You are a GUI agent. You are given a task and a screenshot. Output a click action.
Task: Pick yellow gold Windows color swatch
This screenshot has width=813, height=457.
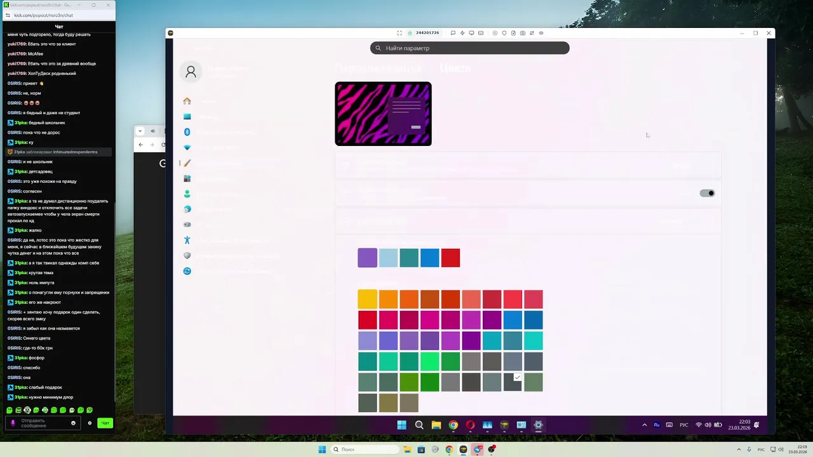[x=367, y=299]
